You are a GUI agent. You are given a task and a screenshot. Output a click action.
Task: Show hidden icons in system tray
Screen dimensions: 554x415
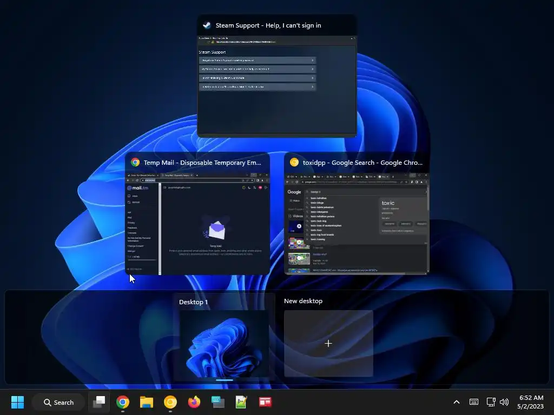[457, 402]
